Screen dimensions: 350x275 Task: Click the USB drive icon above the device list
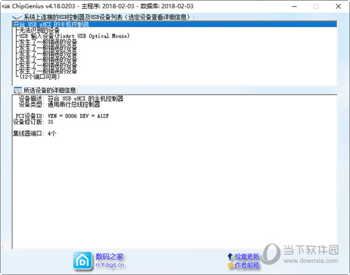click(17, 17)
